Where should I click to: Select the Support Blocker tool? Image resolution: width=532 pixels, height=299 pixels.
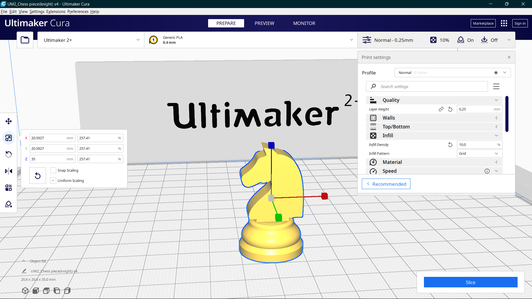9,204
